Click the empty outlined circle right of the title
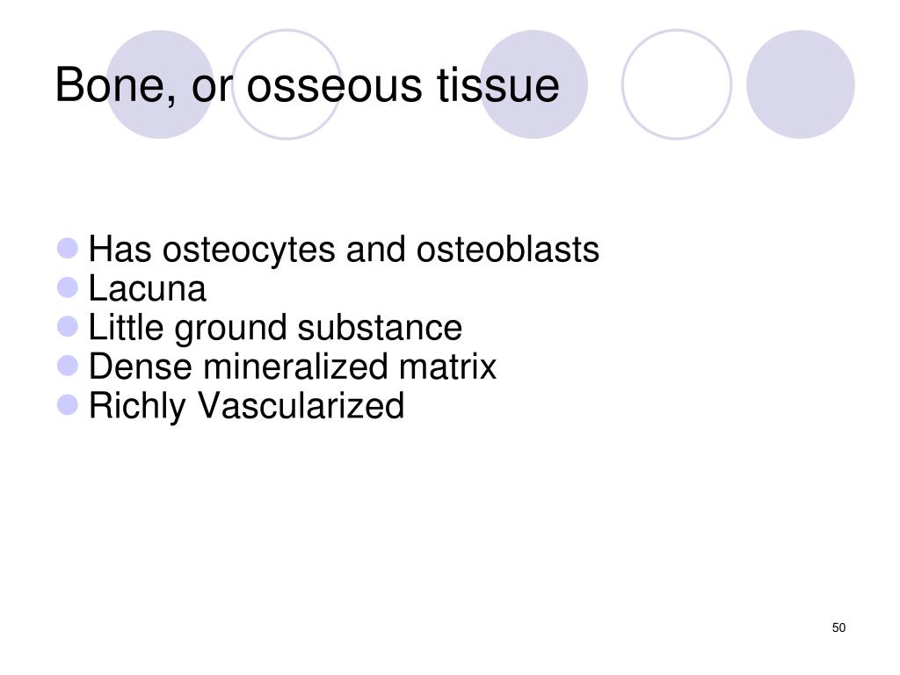 (677, 84)
